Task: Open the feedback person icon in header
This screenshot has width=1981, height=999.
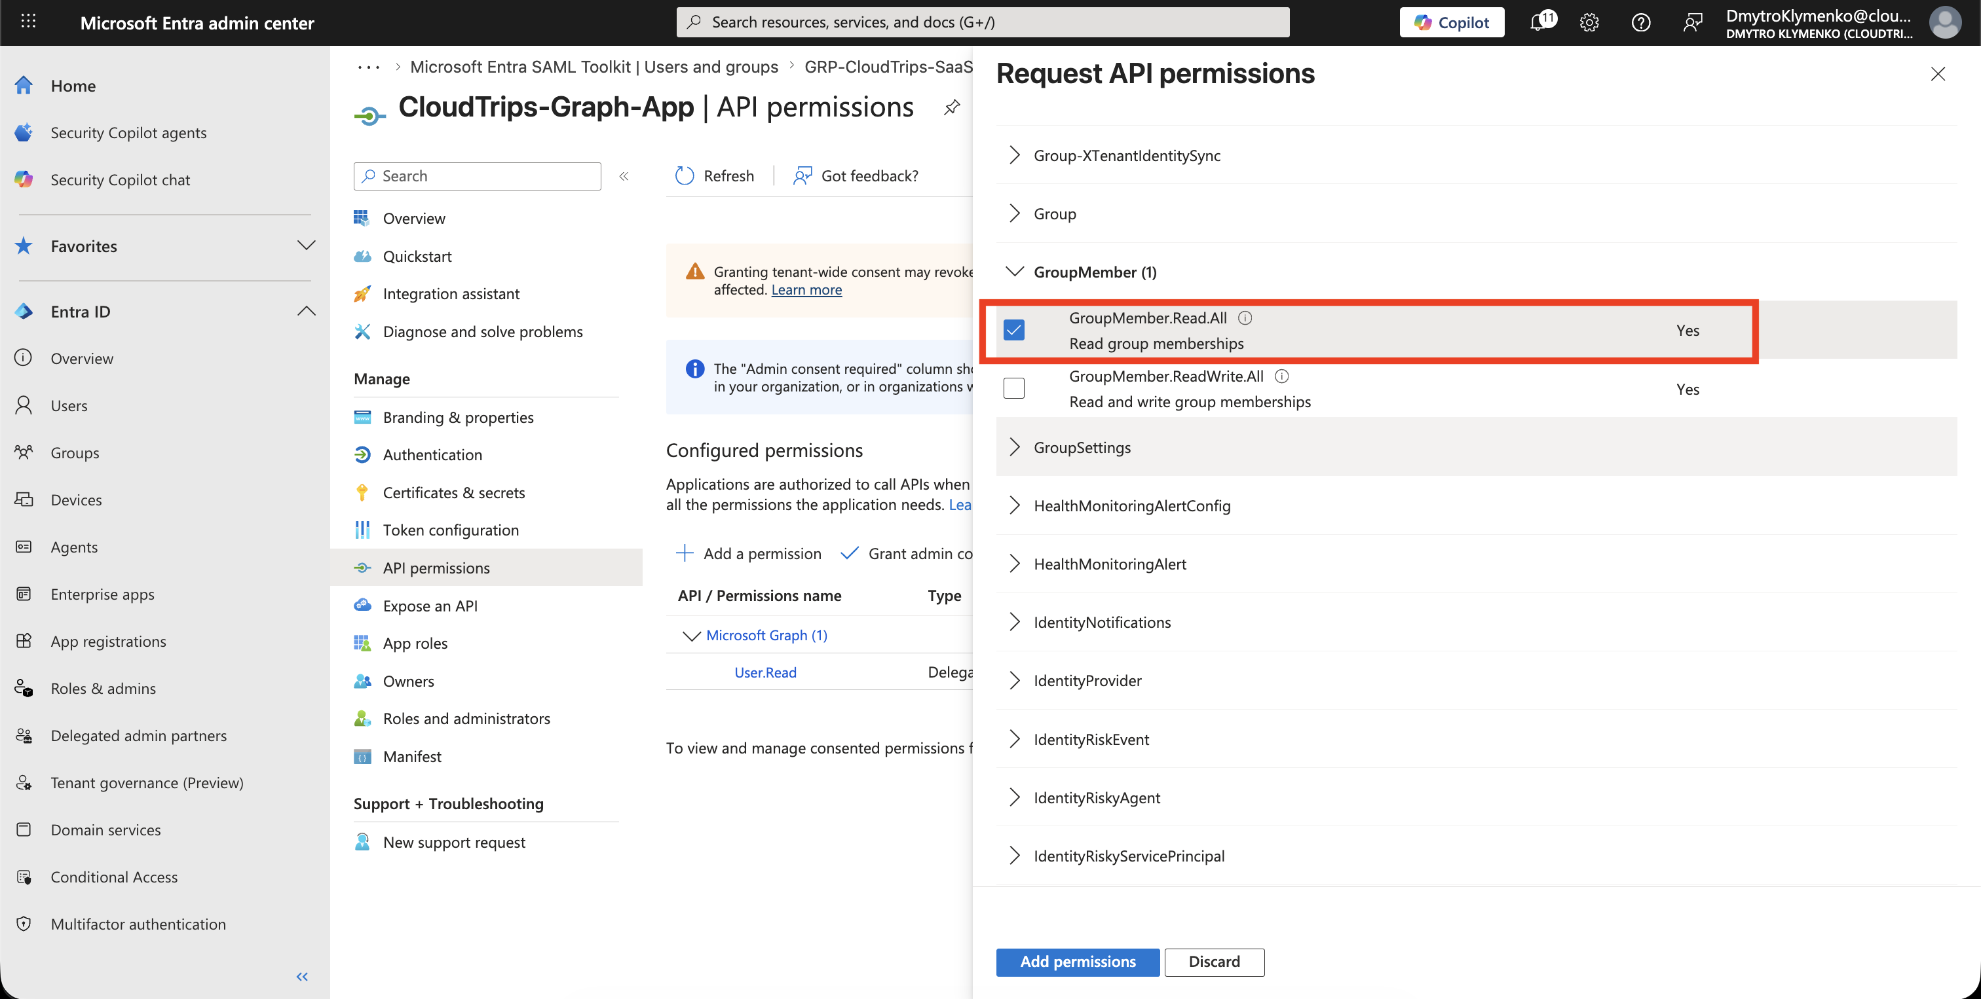Action: point(1692,22)
